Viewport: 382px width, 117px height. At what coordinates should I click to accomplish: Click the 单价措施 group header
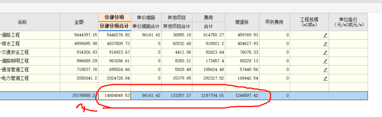tap(146, 17)
